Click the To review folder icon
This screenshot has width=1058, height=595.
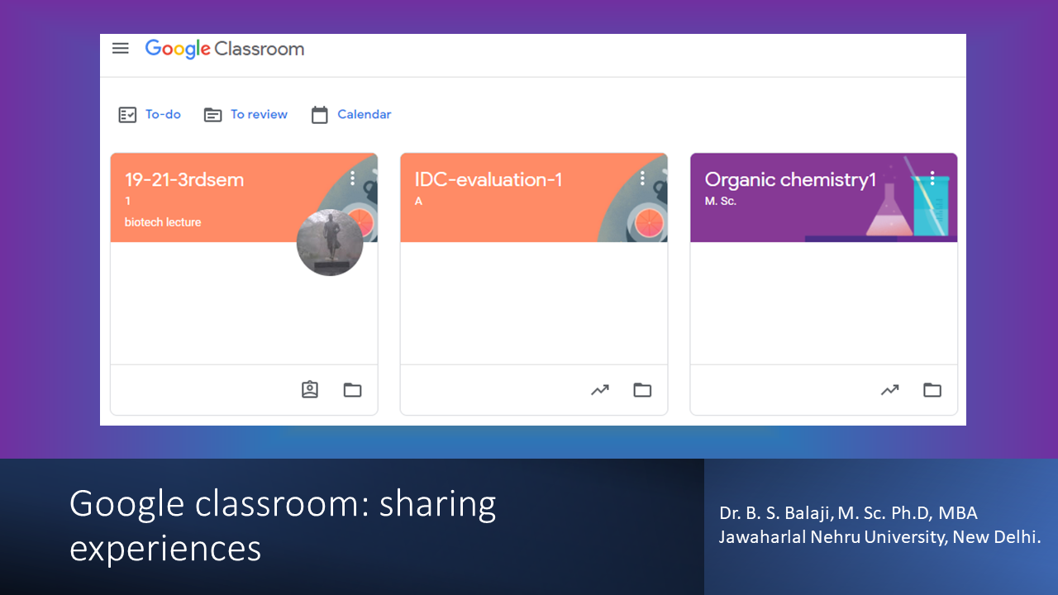point(212,115)
